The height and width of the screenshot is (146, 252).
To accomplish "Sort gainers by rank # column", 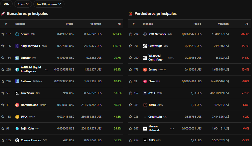I will coord(6,24).
